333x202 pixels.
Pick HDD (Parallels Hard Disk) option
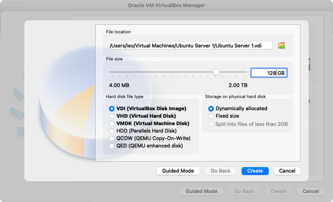tap(112, 131)
